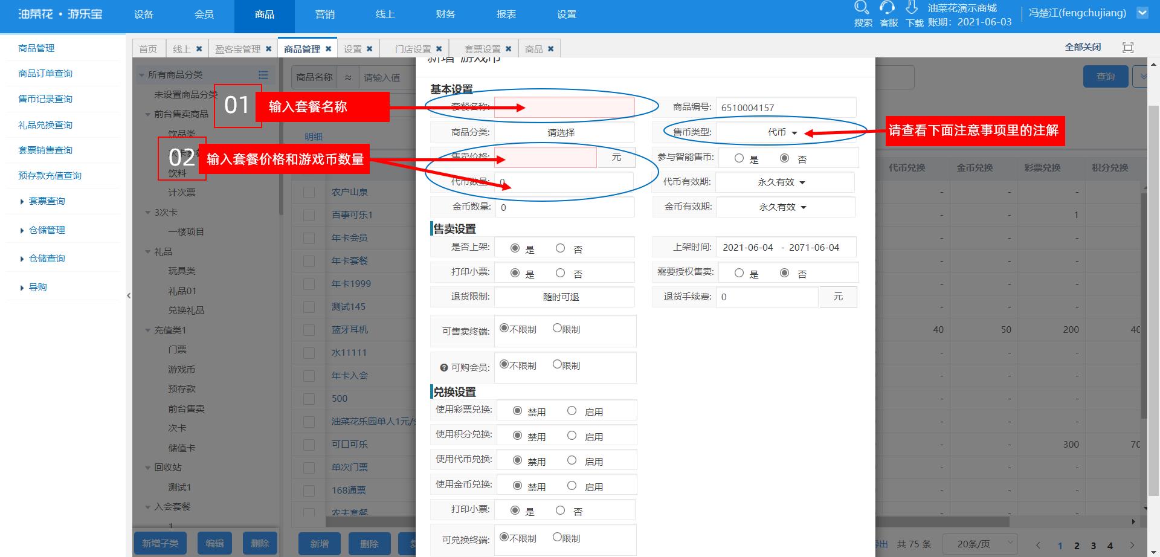Open customer service headset icon
1160x557 pixels.
[x=887, y=8]
